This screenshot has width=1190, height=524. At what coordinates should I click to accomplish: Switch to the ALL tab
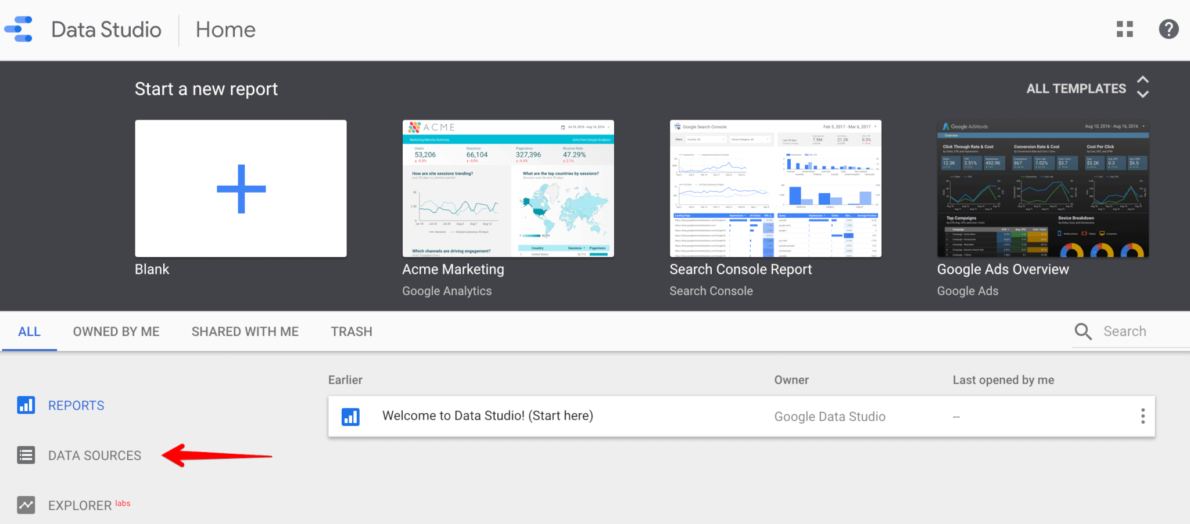29,331
